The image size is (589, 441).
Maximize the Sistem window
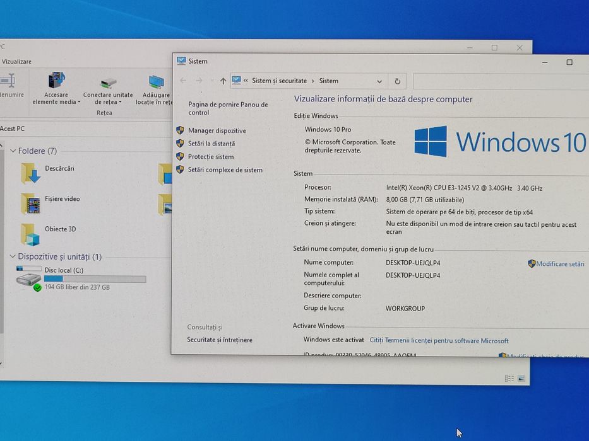click(x=569, y=62)
